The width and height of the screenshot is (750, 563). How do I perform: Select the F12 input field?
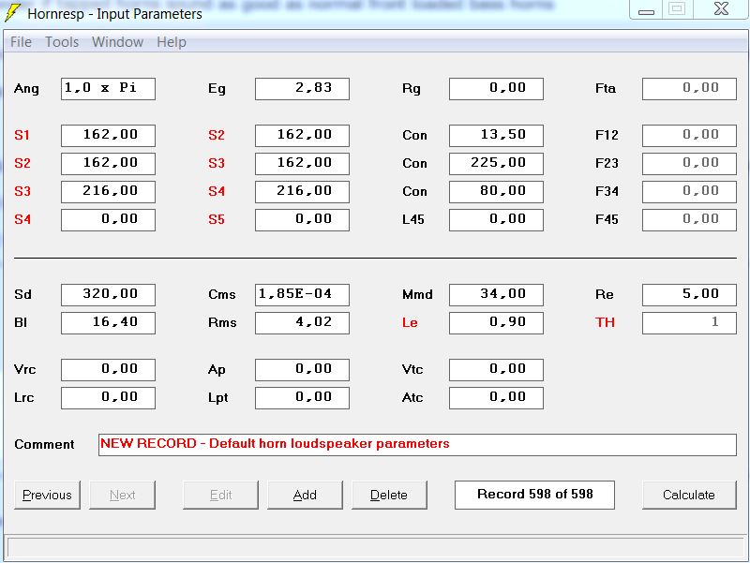(689, 136)
